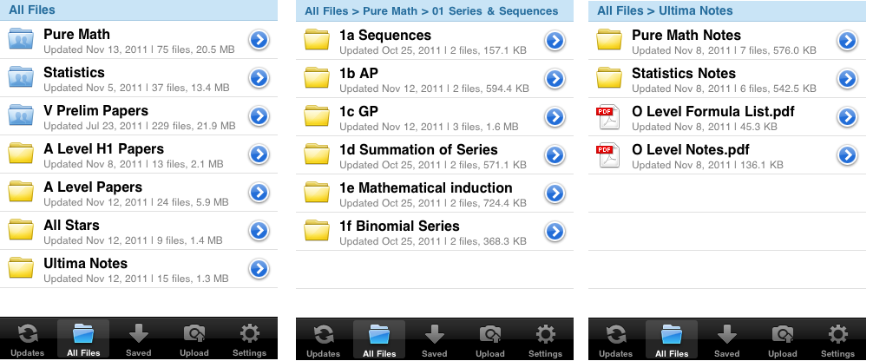
Task: Tap the blue arrow beside A Level Papers
Action: [x=258, y=193]
